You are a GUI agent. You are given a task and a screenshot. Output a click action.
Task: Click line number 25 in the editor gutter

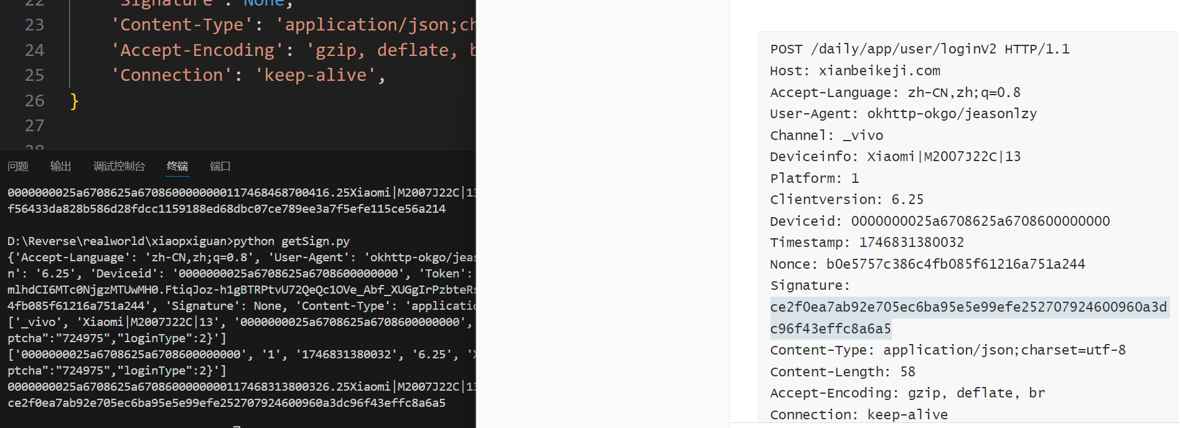[x=34, y=75]
